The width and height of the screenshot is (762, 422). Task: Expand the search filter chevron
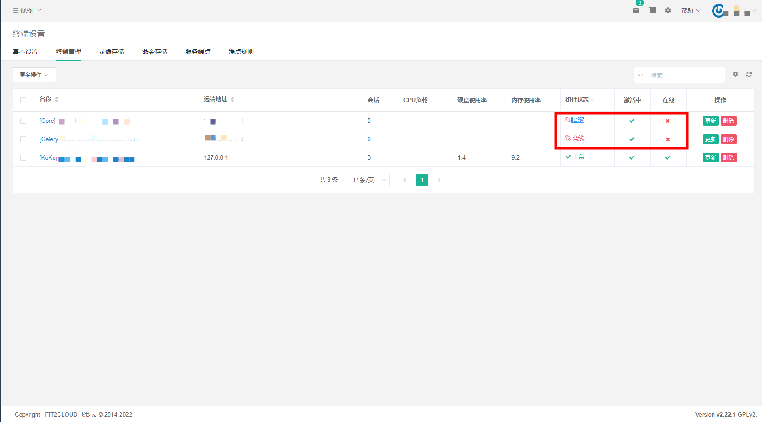click(641, 76)
